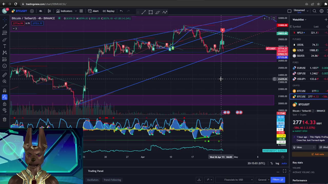The width and height of the screenshot is (328, 184).
Task: Change the Financials in: USD currency
Action: (234, 180)
